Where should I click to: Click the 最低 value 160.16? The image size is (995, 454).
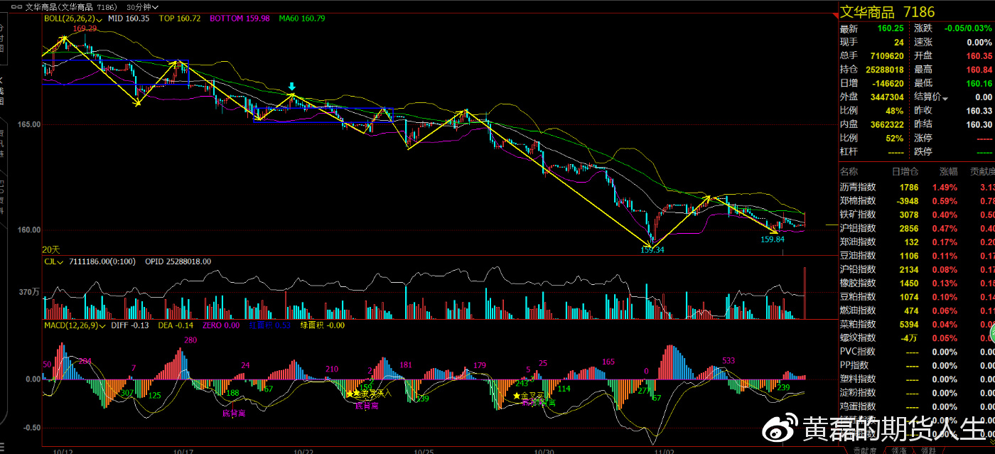pyautogui.click(x=979, y=83)
